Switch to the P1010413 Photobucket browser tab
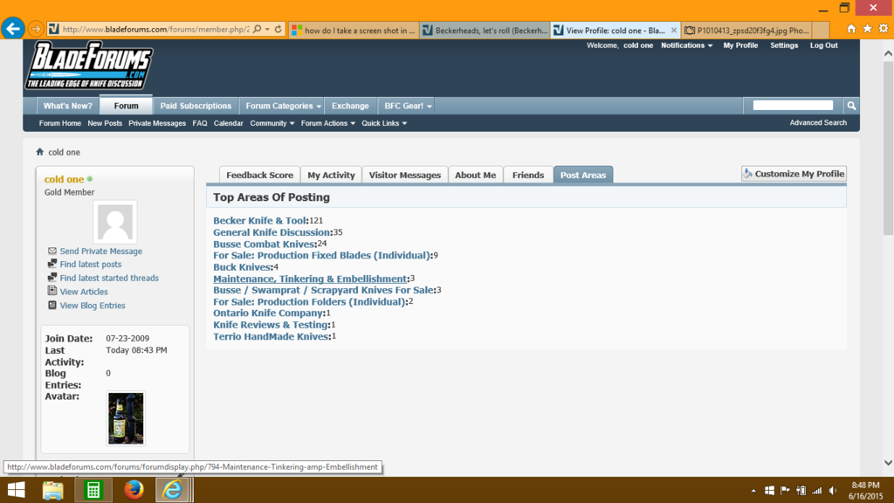The height and width of the screenshot is (503, 894). pyautogui.click(x=747, y=31)
